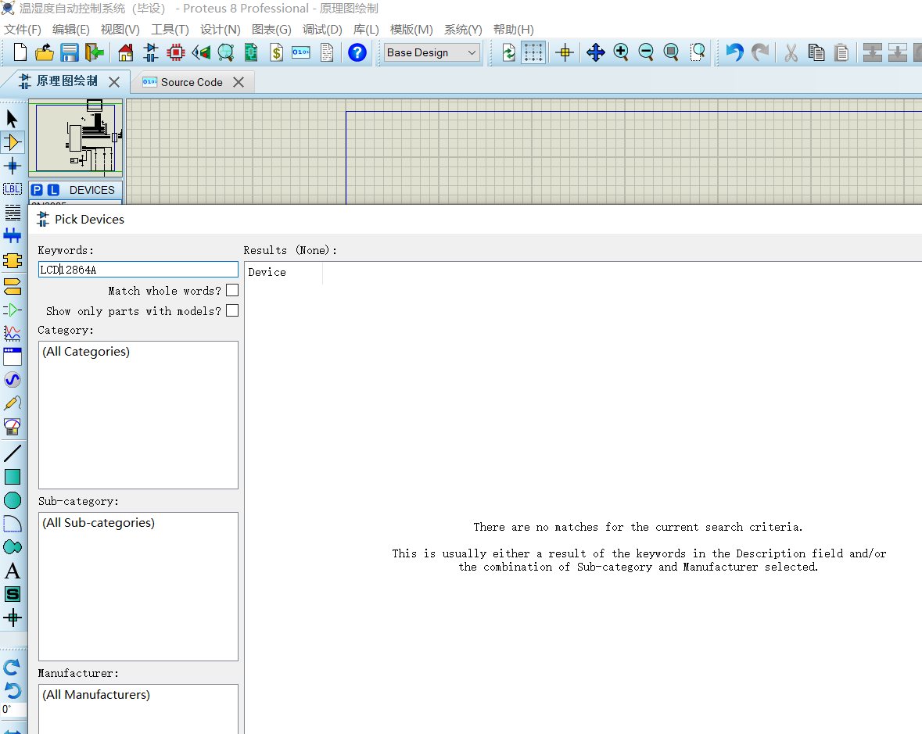The height and width of the screenshot is (734, 922).
Task: Click the Paste clipboard icon
Action: click(x=841, y=53)
